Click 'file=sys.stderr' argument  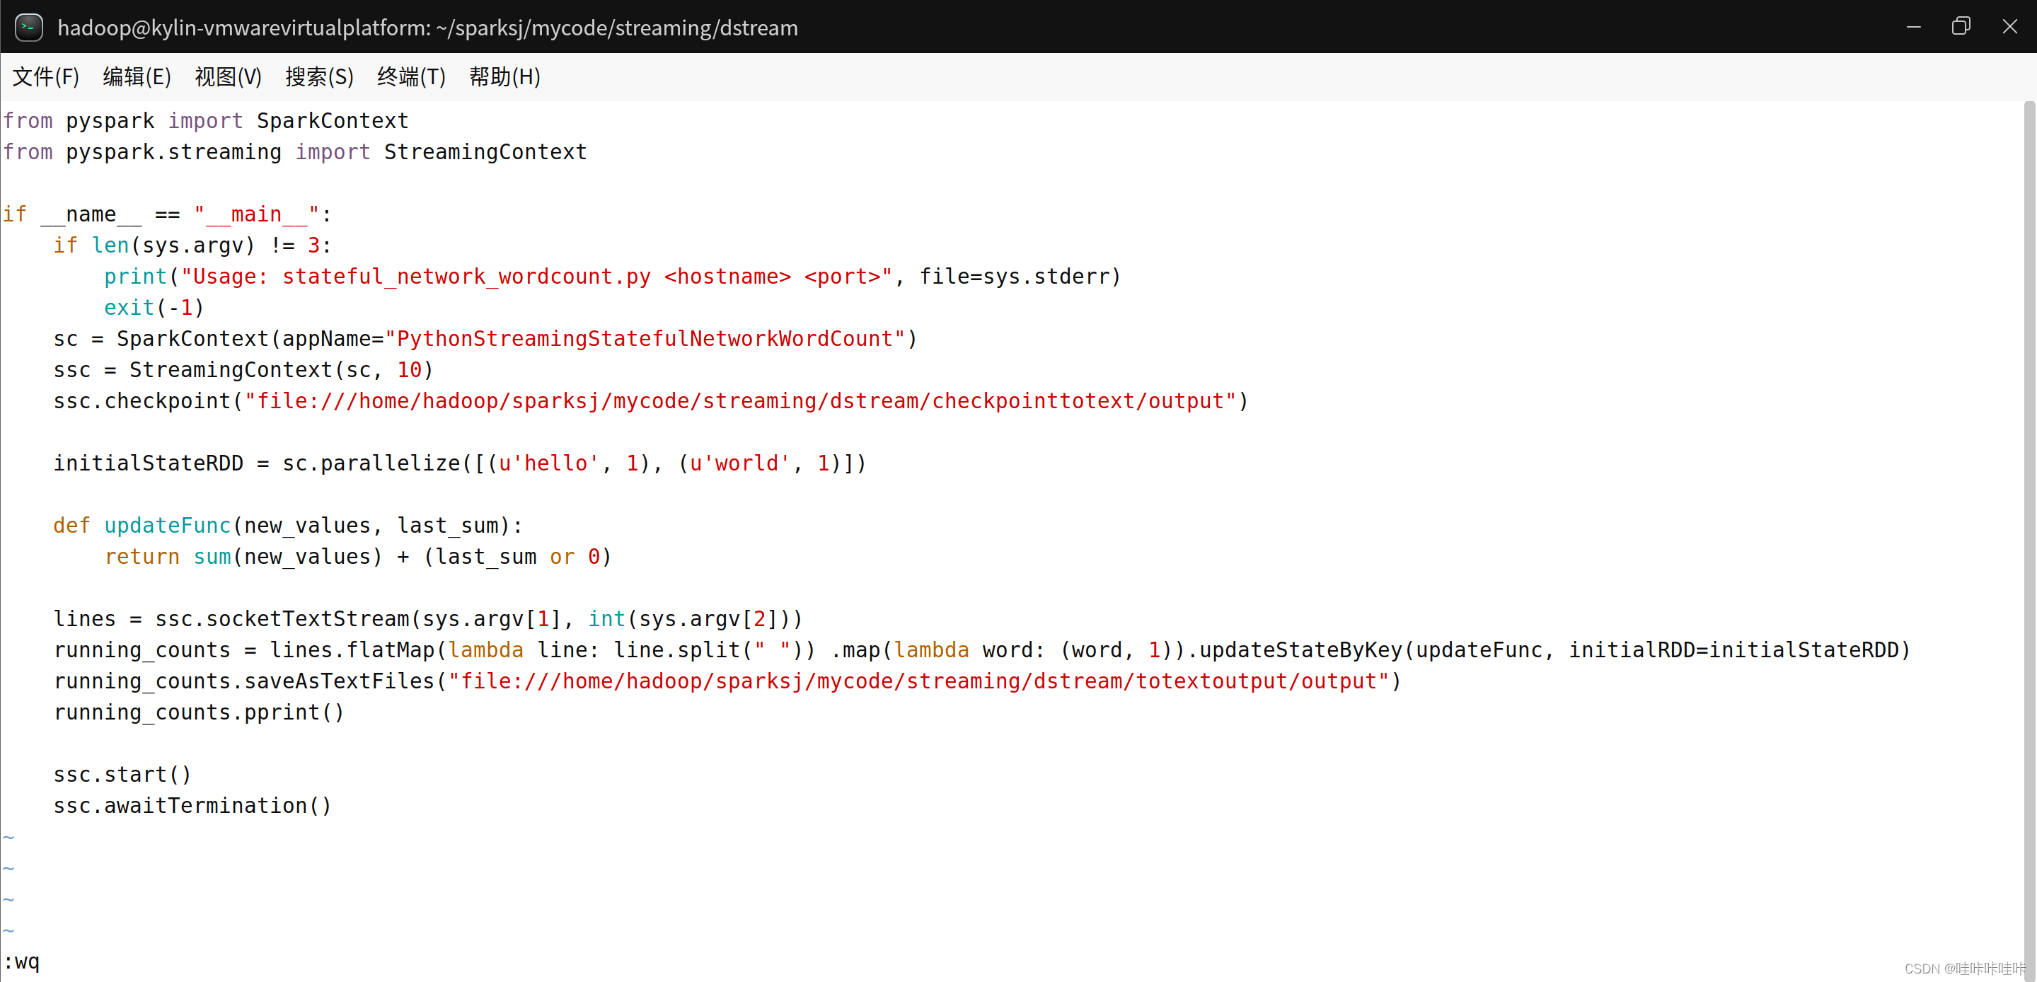pos(1014,277)
